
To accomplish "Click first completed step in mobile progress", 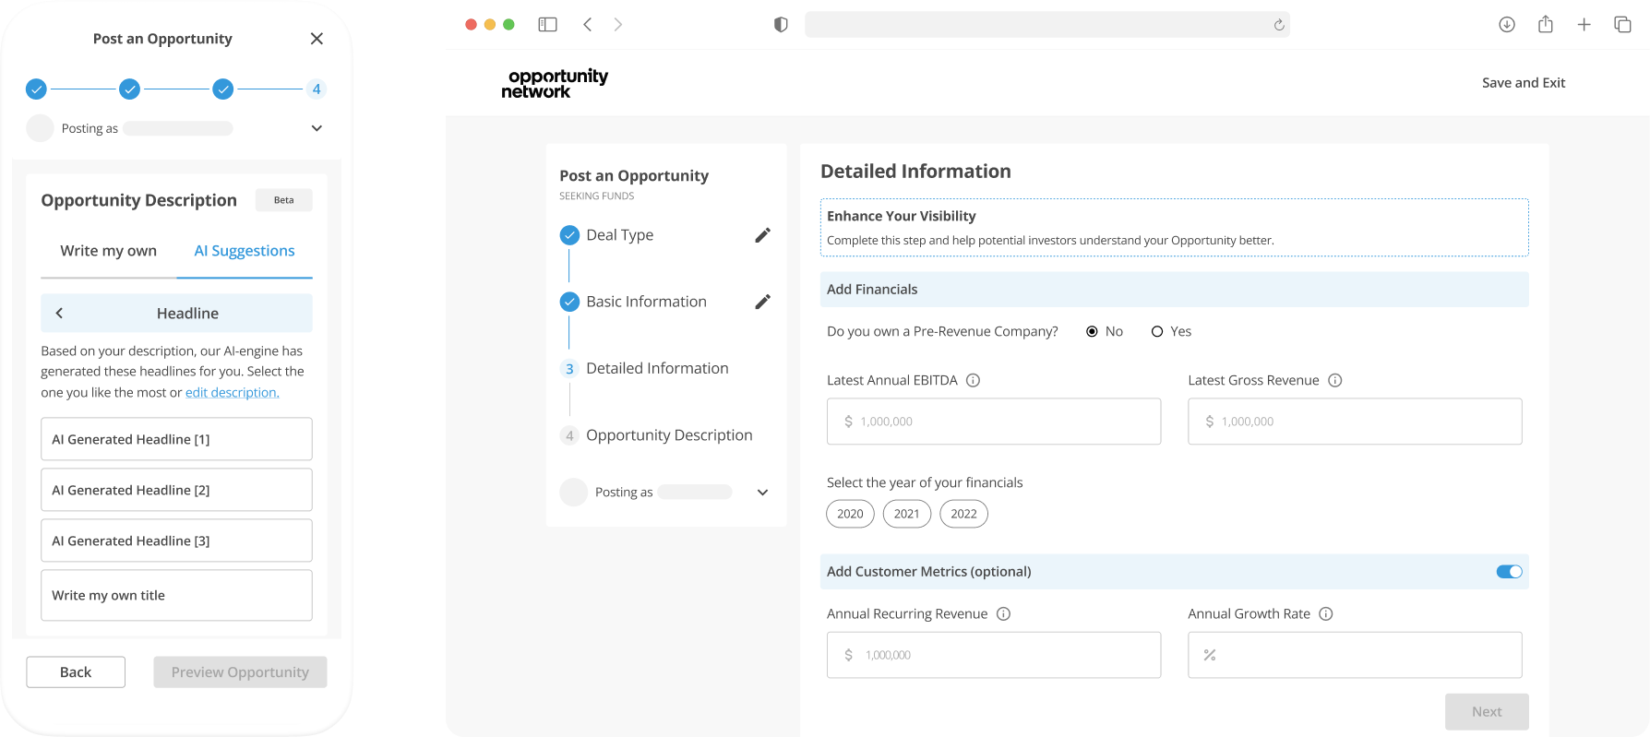I will (x=36, y=89).
